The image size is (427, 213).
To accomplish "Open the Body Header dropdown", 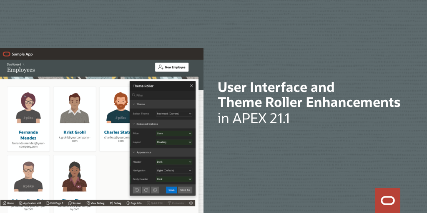I will pyautogui.click(x=174, y=179).
